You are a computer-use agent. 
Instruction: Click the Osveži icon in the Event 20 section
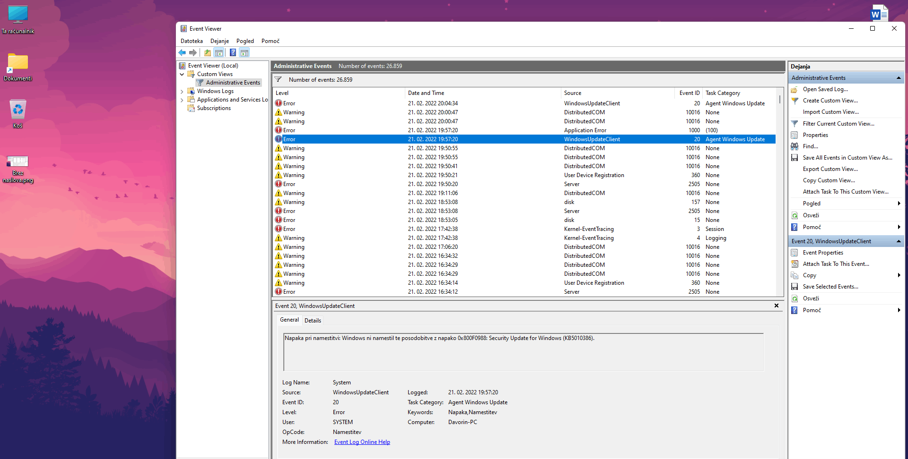point(794,298)
